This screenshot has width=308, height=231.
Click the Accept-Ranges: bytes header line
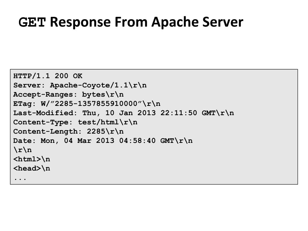click(68, 94)
